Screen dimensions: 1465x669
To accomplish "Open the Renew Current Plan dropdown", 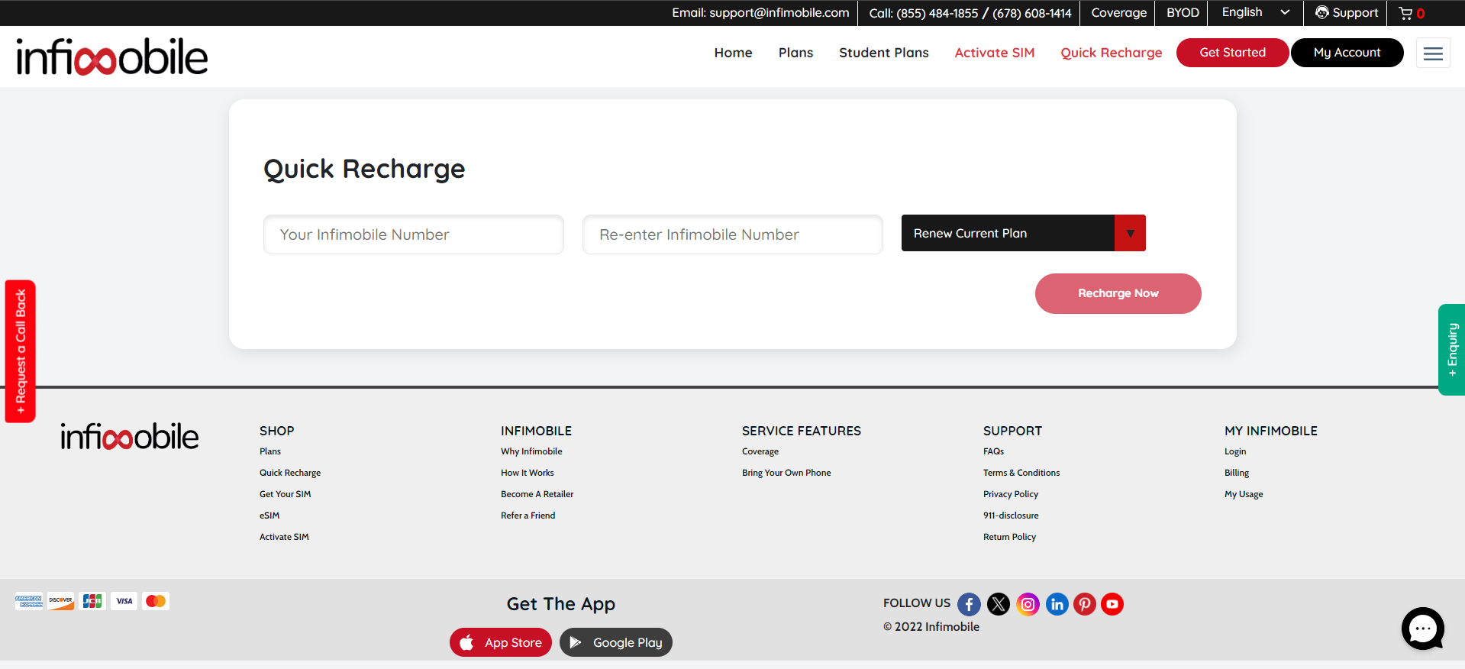I will (x=1024, y=233).
